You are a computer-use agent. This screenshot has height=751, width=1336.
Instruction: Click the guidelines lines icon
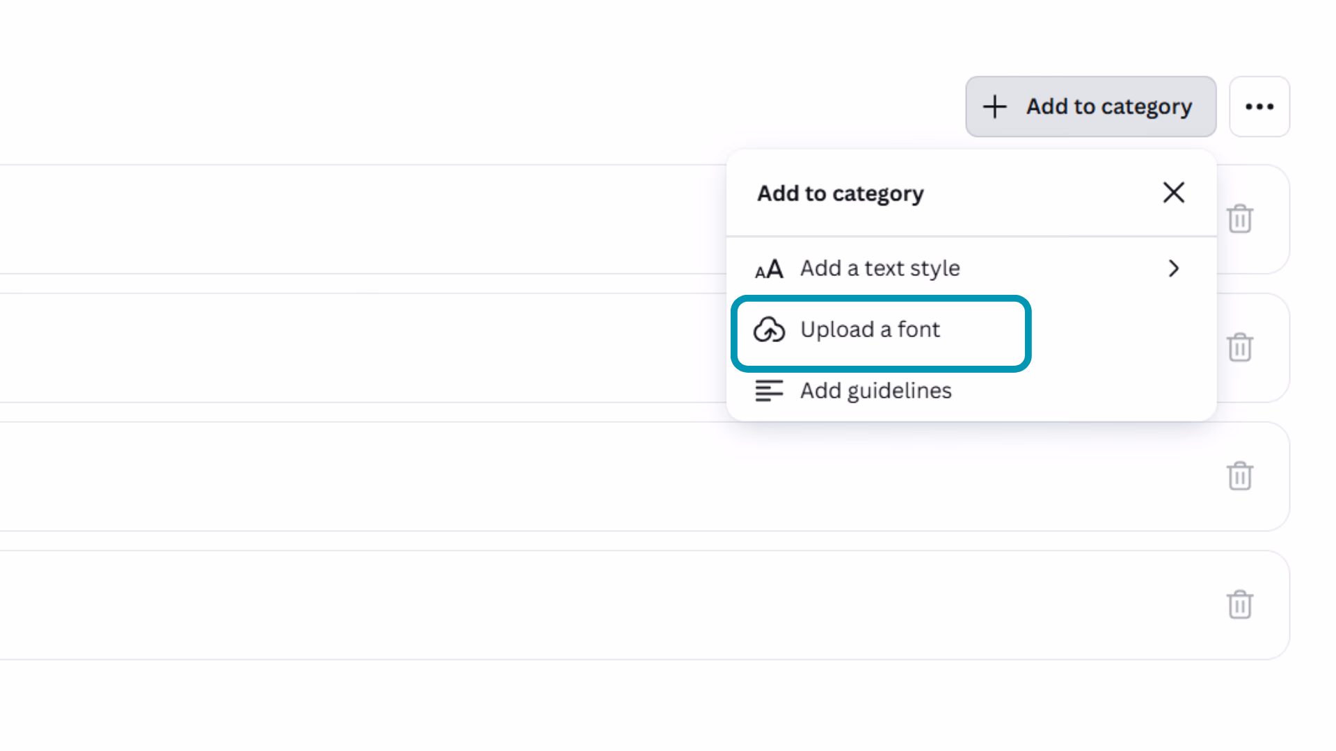pyautogui.click(x=769, y=391)
